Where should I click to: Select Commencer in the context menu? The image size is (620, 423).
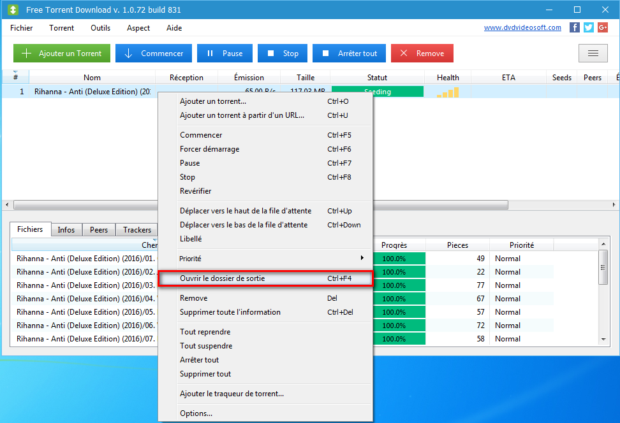coord(265,134)
